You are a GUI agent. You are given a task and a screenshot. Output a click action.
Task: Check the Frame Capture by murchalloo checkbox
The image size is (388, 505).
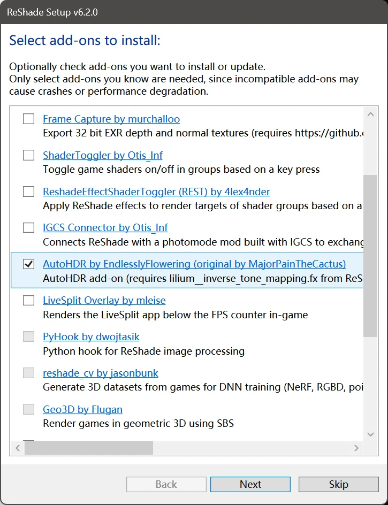pyautogui.click(x=28, y=119)
